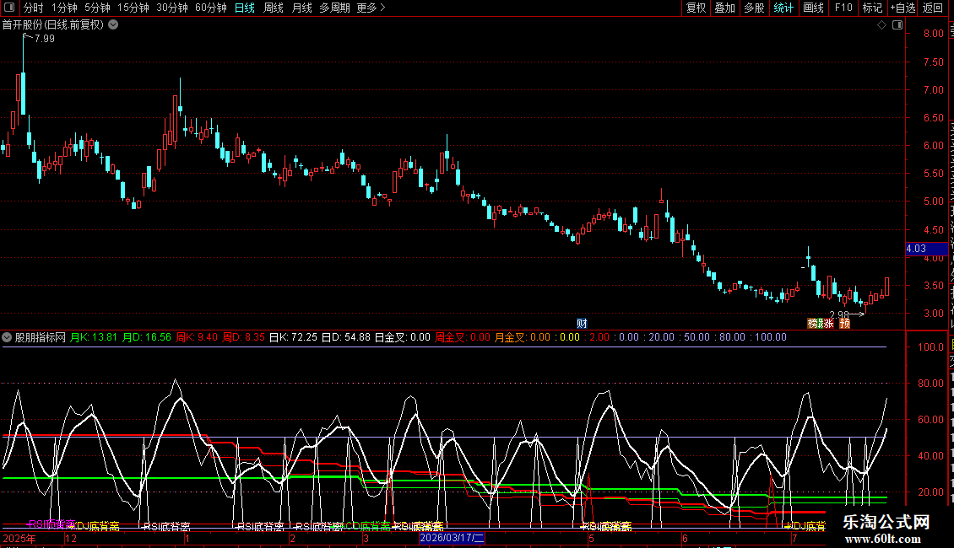The height and width of the screenshot is (548, 954).
Task: Open the 多周期 multi-period view
Action: click(x=334, y=8)
